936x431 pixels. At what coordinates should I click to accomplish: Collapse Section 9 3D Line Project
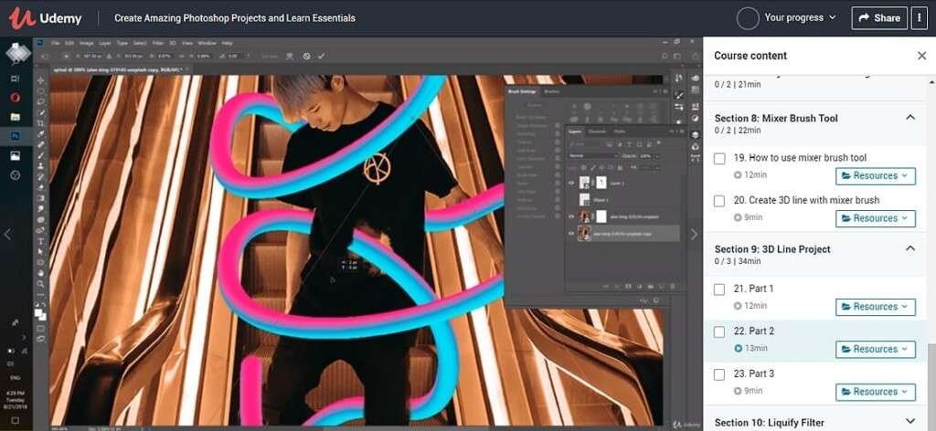[909, 248]
